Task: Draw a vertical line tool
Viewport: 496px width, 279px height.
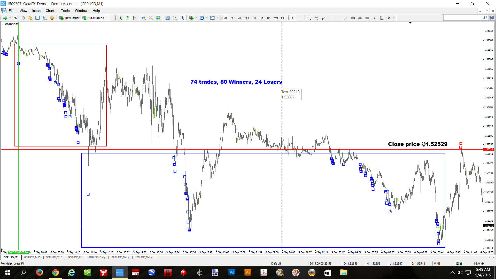Action: point(331,18)
